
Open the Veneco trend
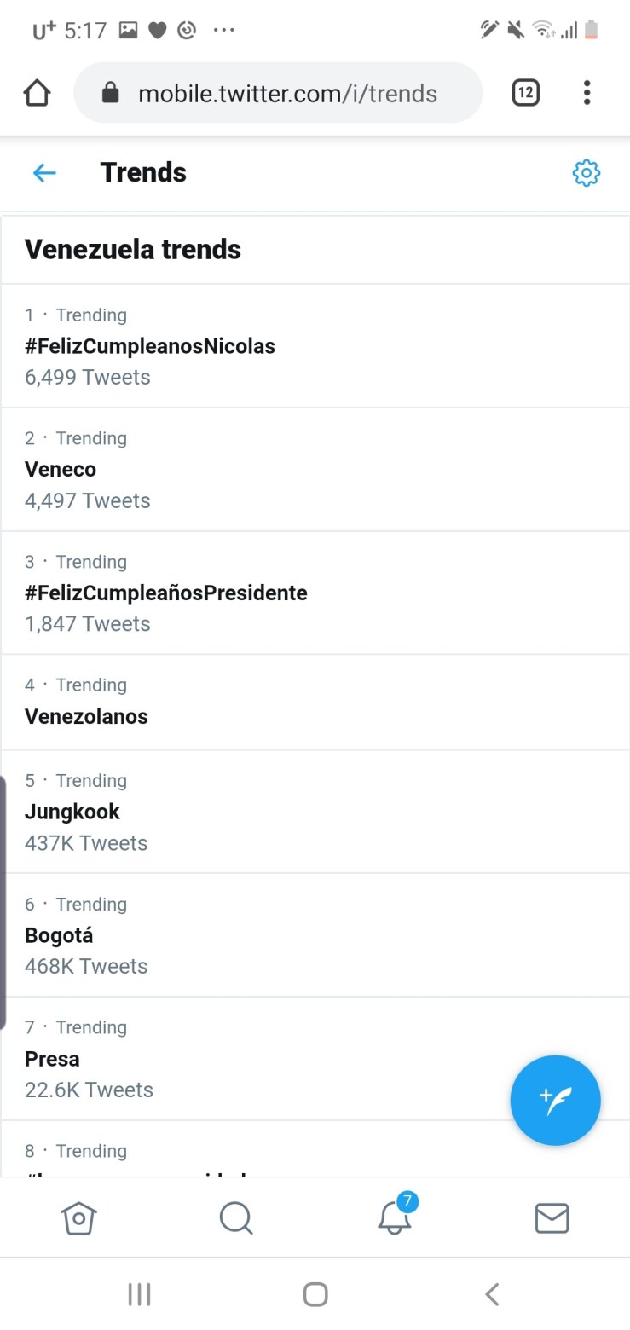click(x=61, y=469)
